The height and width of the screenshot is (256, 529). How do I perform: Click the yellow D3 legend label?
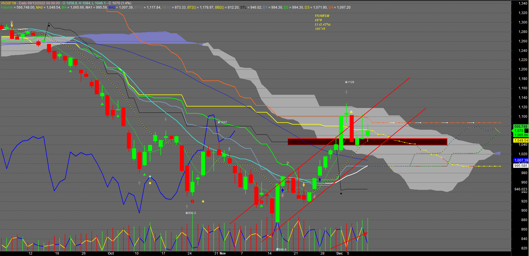click(307, 7)
